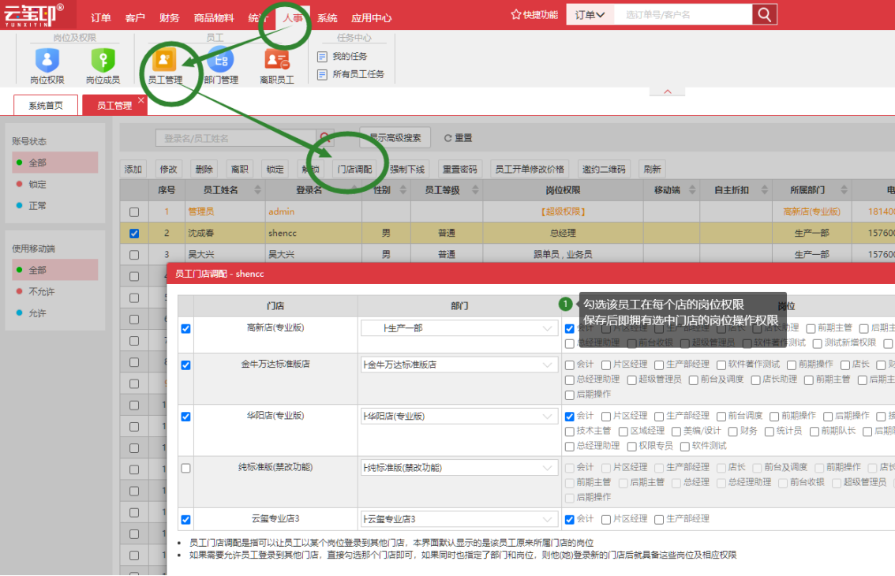Click the 重置密码 button
This screenshot has height=576, width=895.
(459, 169)
